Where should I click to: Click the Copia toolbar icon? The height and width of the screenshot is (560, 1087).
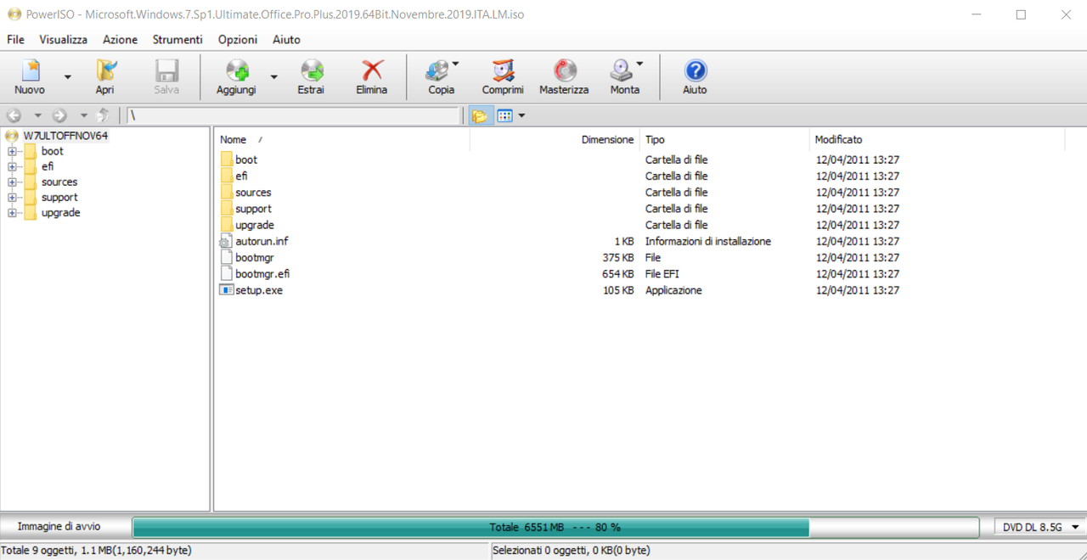439,71
